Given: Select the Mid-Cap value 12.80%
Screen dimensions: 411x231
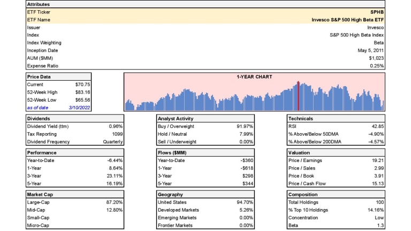Looking at the screenshot, I should point(115,210).
